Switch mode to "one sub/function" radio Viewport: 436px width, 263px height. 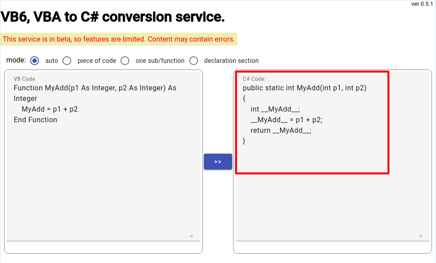125,61
